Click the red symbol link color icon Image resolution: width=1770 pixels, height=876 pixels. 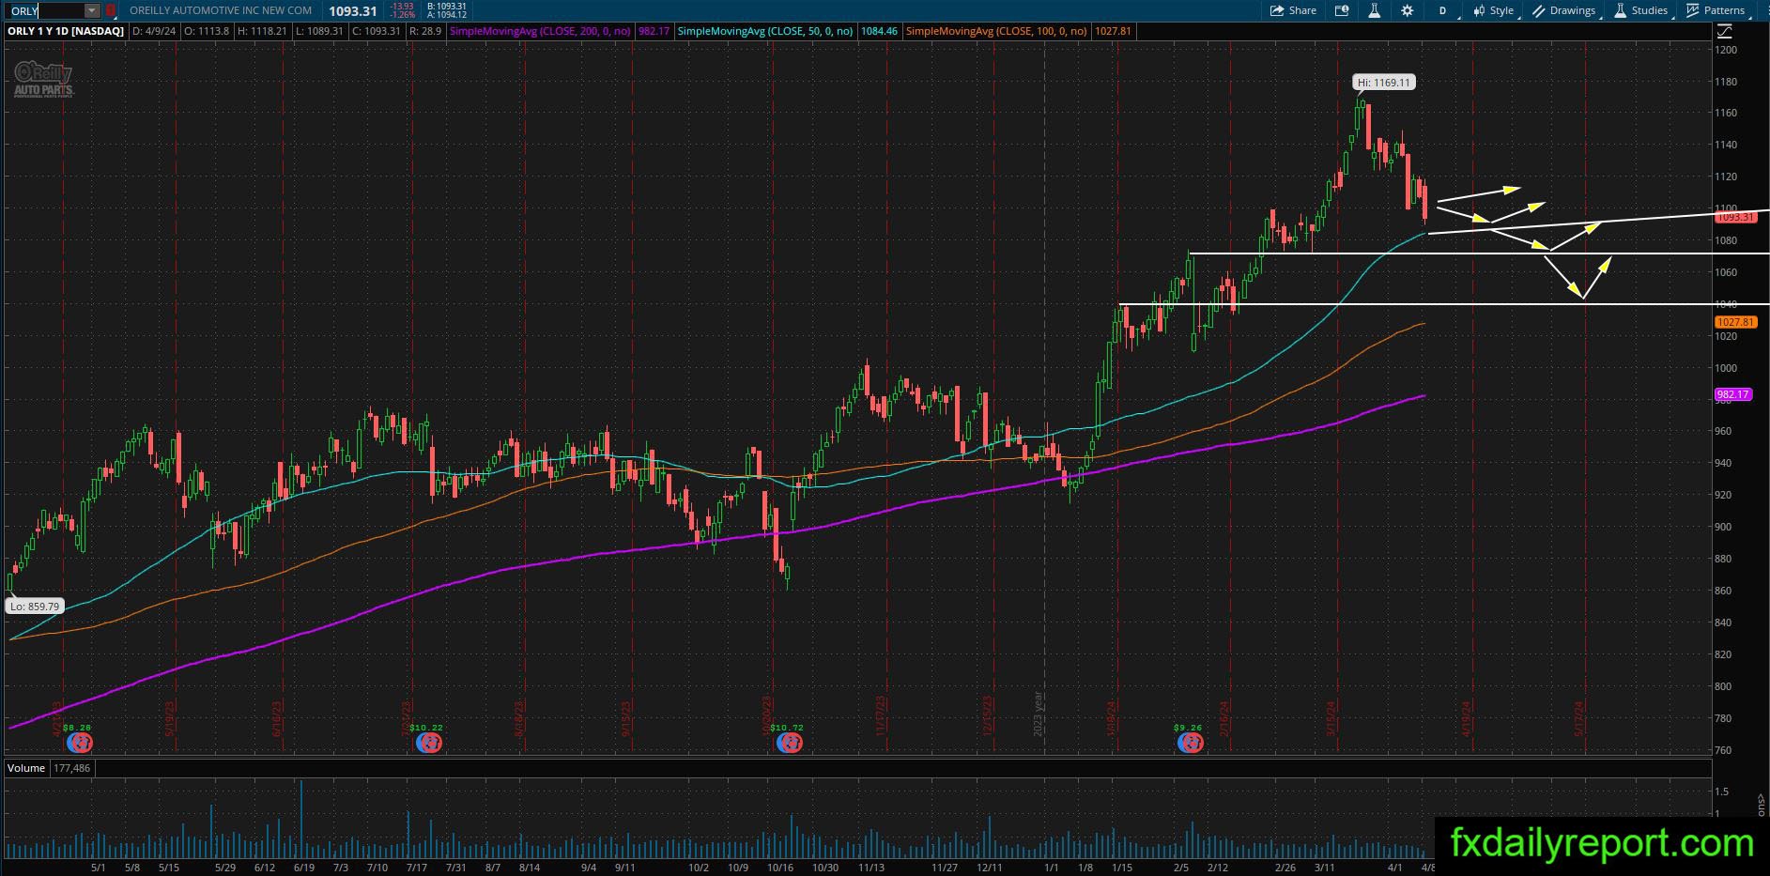pyautogui.click(x=111, y=10)
